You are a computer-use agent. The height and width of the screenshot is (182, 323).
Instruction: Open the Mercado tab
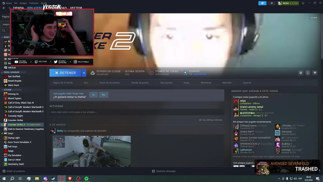(x=227, y=83)
